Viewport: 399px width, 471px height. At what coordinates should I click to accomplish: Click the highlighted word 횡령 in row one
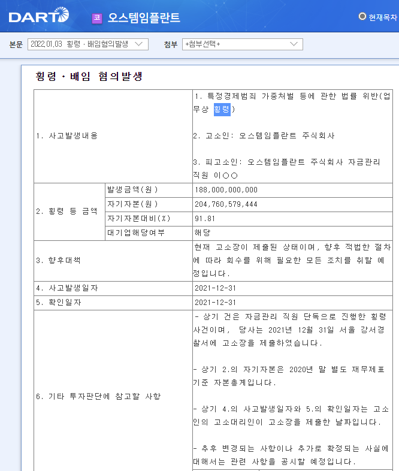(222, 109)
